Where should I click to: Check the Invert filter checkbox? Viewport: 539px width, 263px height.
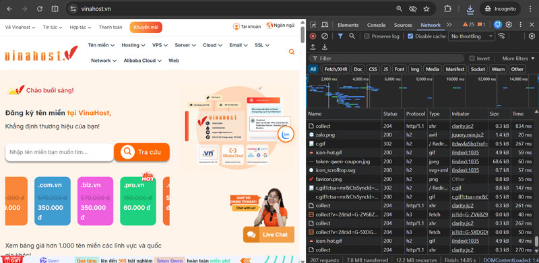click(x=472, y=59)
